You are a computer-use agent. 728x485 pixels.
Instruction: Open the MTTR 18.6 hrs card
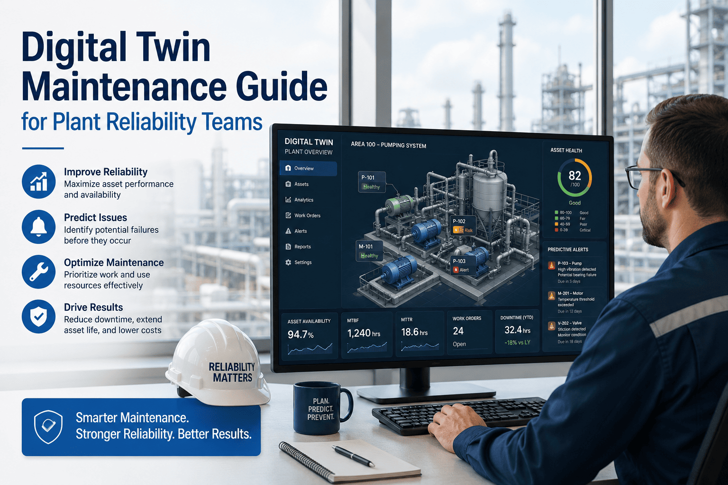click(x=419, y=333)
